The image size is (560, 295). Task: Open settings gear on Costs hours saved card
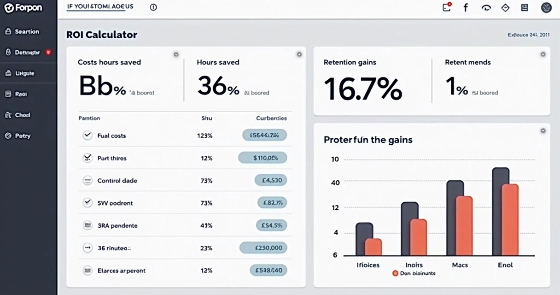[x=176, y=54]
